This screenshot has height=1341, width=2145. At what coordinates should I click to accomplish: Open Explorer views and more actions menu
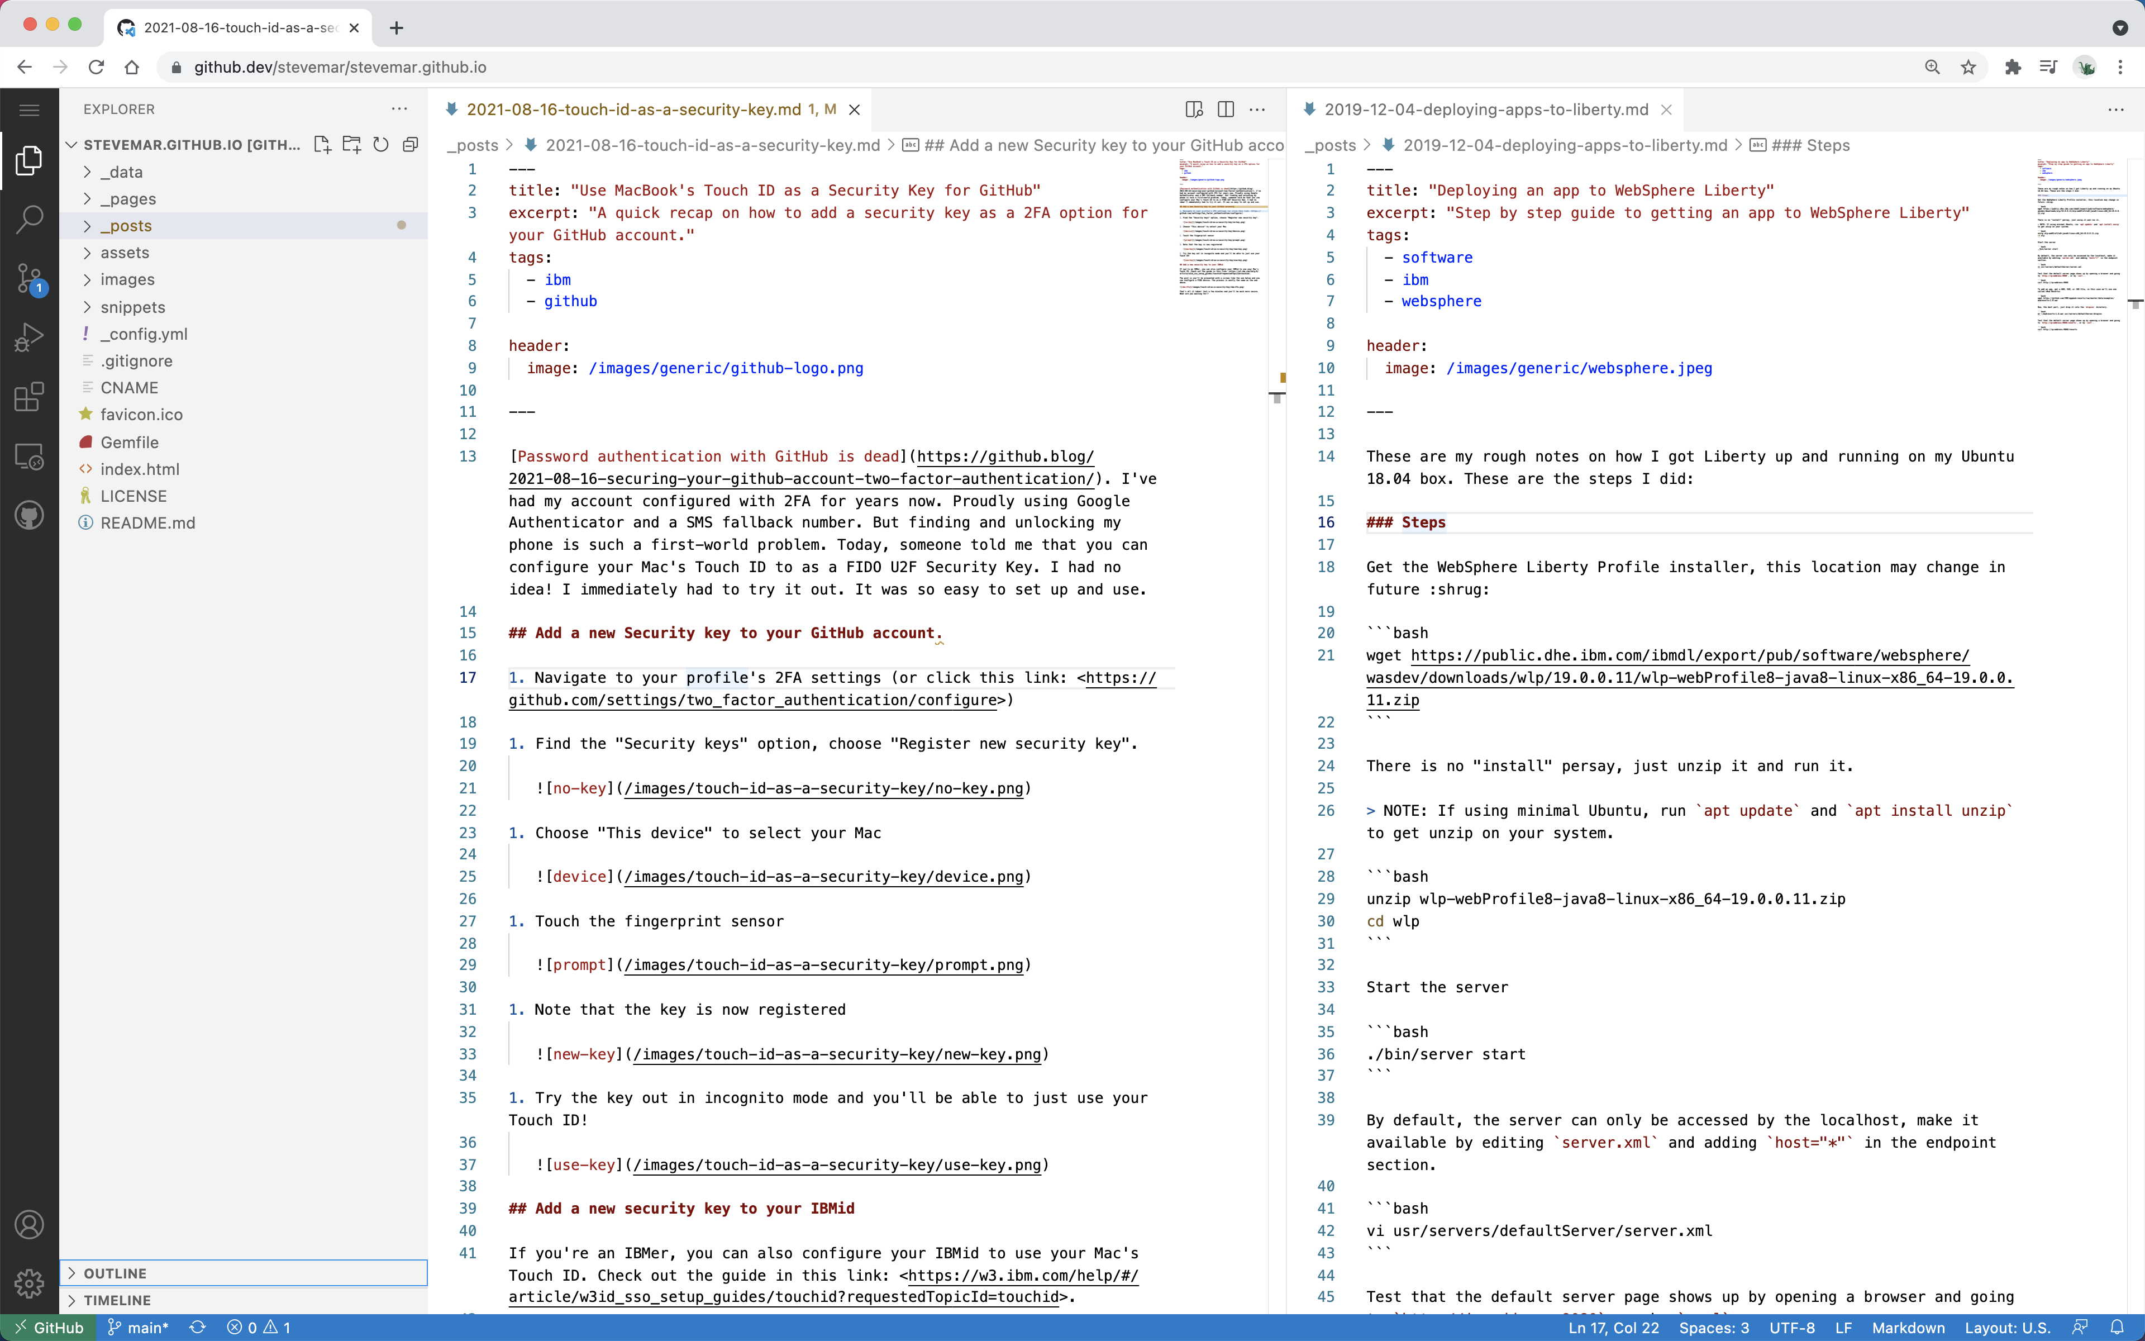click(x=400, y=109)
